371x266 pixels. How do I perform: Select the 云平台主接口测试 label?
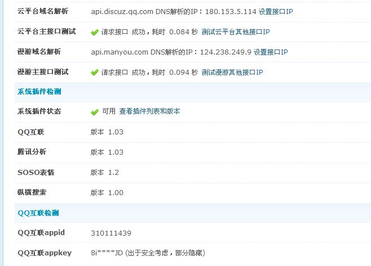point(47,31)
